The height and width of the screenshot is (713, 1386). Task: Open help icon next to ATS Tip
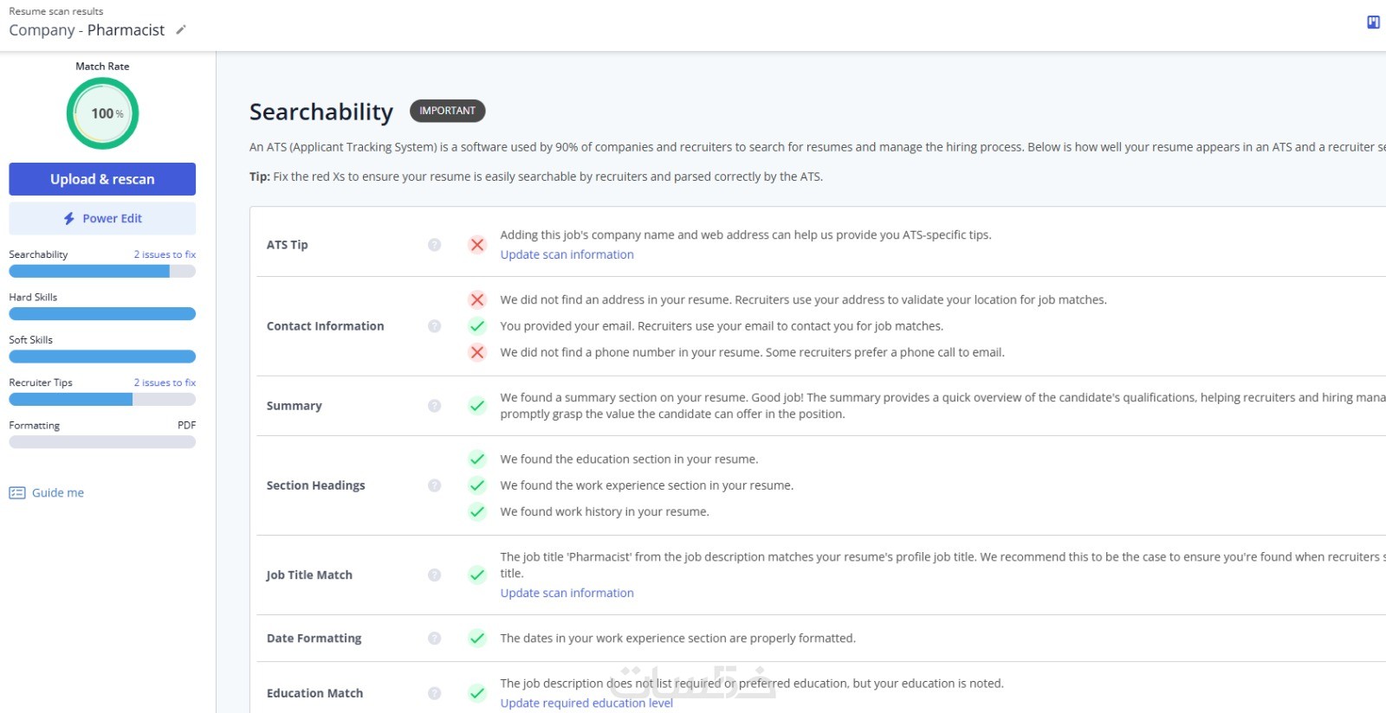(x=435, y=245)
